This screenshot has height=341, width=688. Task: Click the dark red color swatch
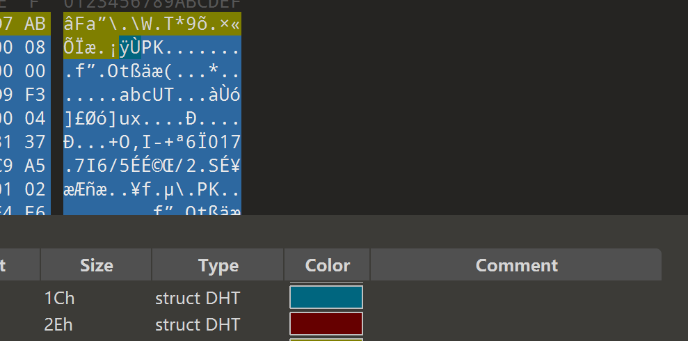[326, 324]
